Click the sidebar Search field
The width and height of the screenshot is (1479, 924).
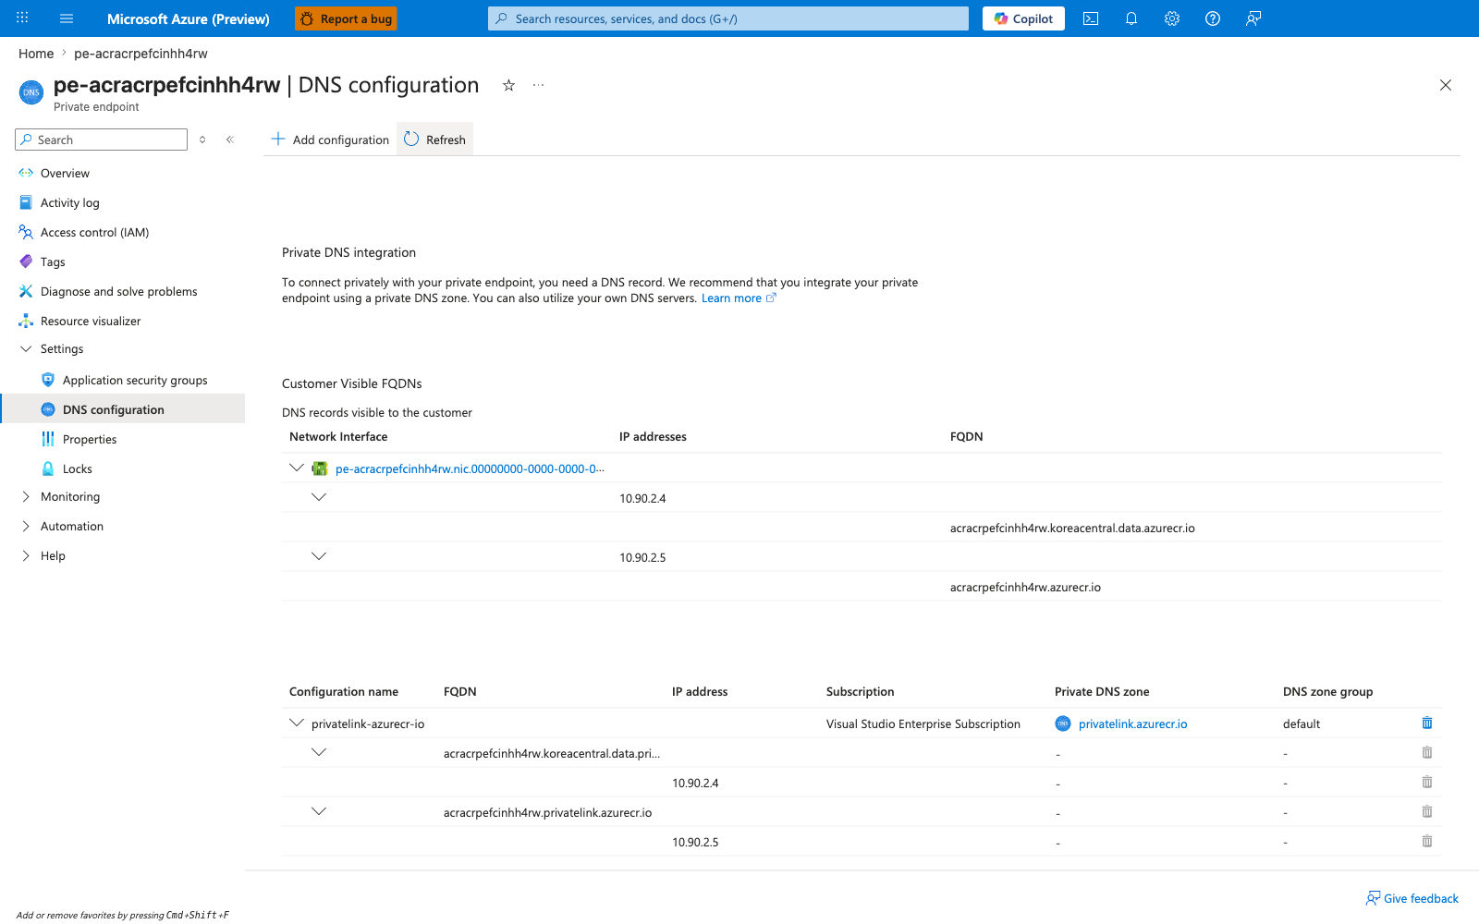coord(102,140)
